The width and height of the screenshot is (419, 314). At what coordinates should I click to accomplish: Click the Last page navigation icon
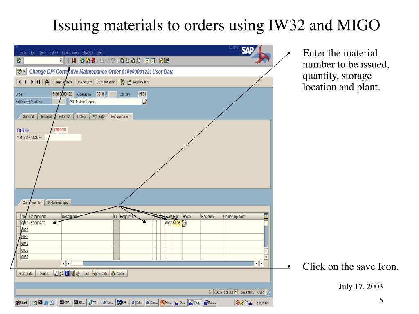138,61
